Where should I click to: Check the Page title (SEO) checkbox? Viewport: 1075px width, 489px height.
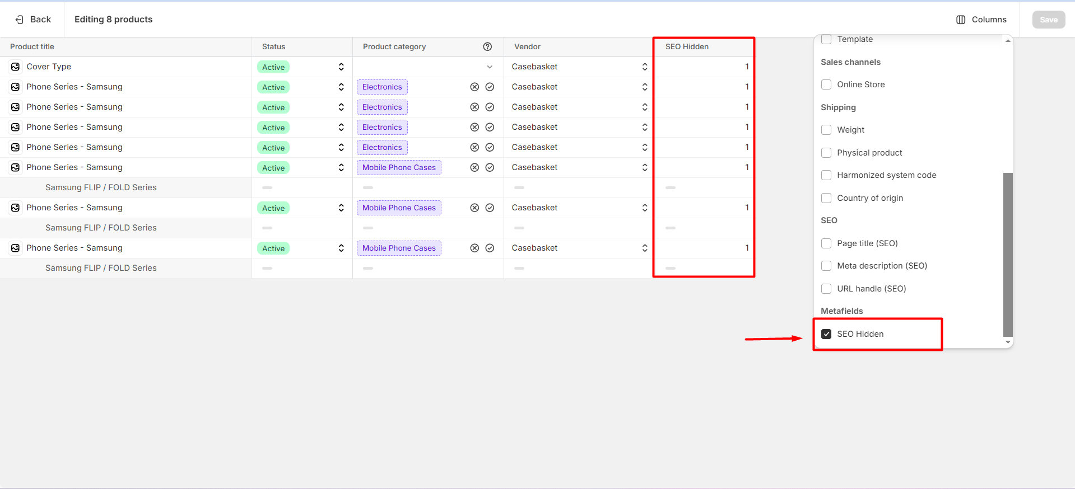[x=826, y=243]
